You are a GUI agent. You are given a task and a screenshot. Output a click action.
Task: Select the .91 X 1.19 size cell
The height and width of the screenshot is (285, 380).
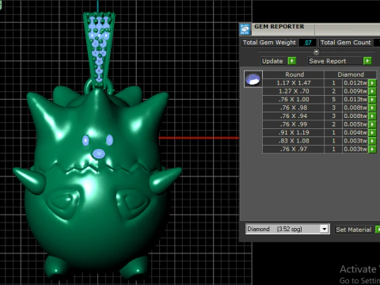294,133
